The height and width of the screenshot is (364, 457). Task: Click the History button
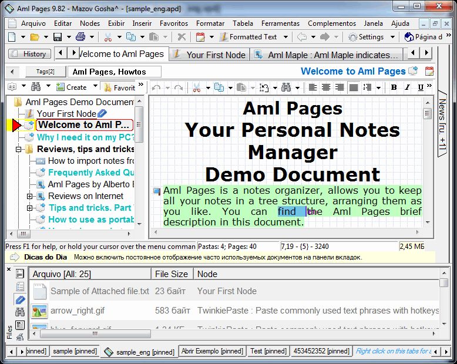tap(30, 54)
